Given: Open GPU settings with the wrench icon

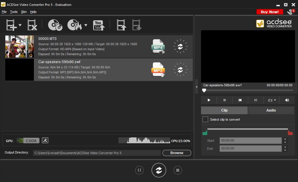Looking at the screenshot, I should (x=45, y=140).
